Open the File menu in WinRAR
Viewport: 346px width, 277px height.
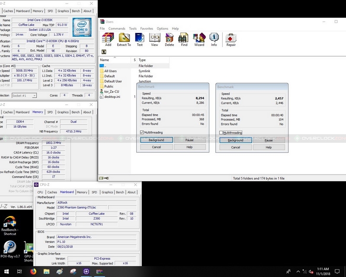coord(102,29)
